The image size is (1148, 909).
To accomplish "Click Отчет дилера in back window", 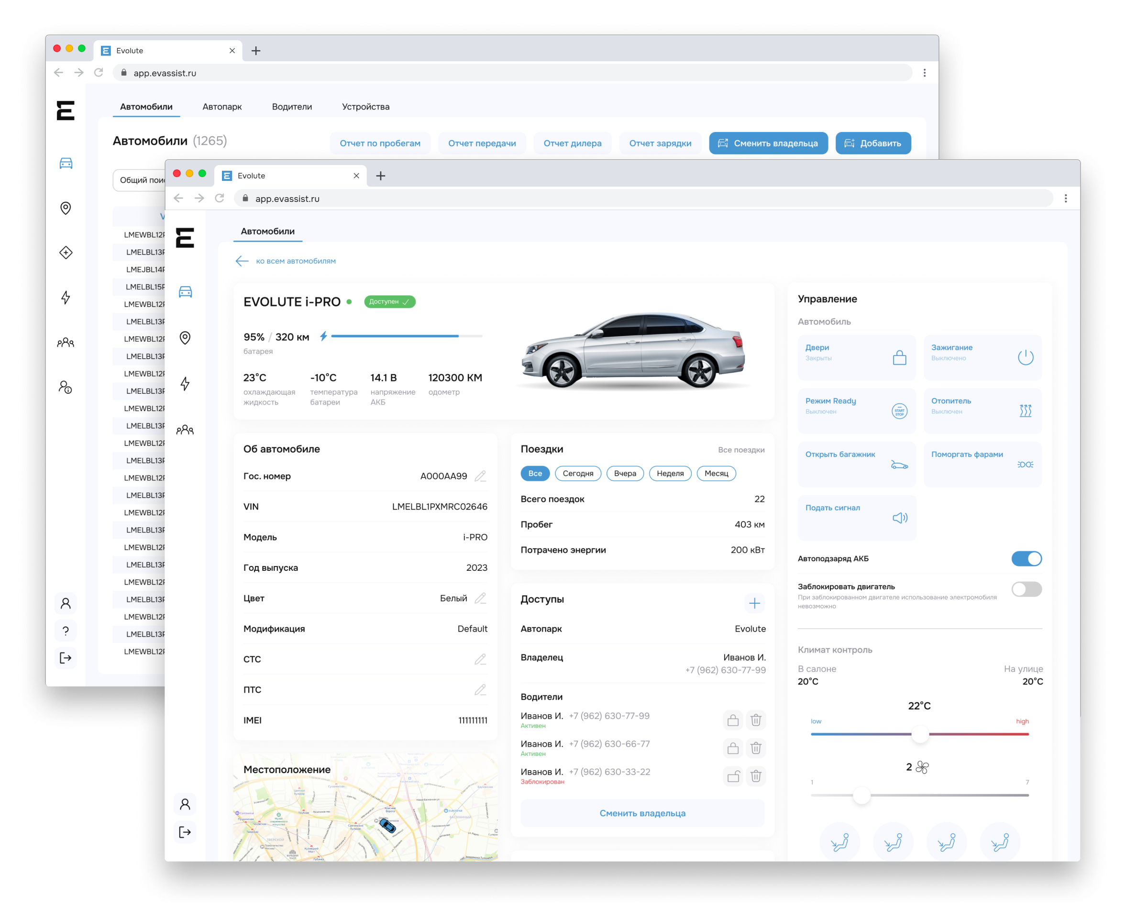I will pyautogui.click(x=573, y=143).
